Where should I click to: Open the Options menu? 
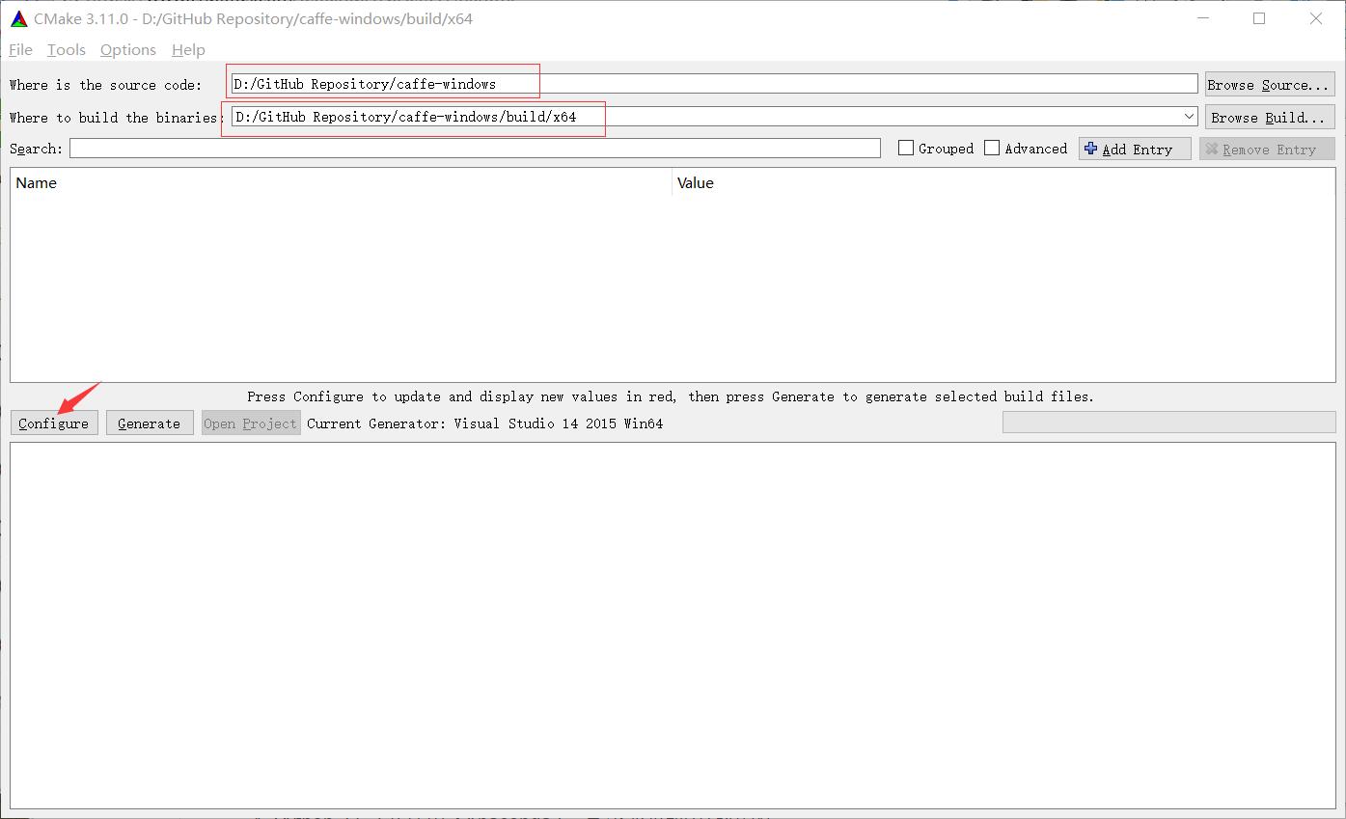click(128, 50)
